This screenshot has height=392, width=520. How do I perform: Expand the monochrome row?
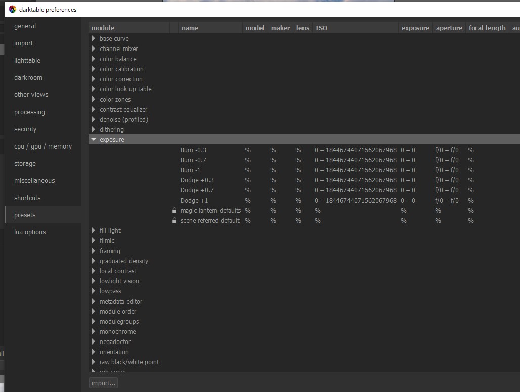[x=94, y=331]
